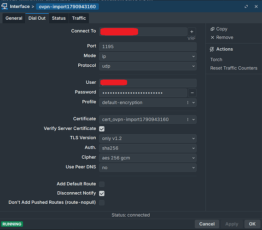
Task: Click the OK button
Action: pyautogui.click(x=252, y=224)
